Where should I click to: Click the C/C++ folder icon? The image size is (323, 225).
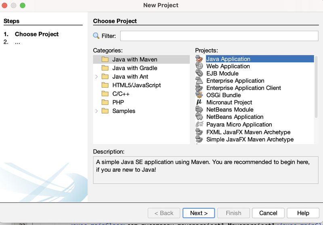pos(105,94)
